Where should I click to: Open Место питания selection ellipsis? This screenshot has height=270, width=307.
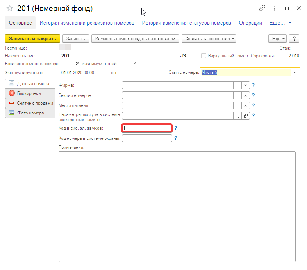(x=237, y=106)
